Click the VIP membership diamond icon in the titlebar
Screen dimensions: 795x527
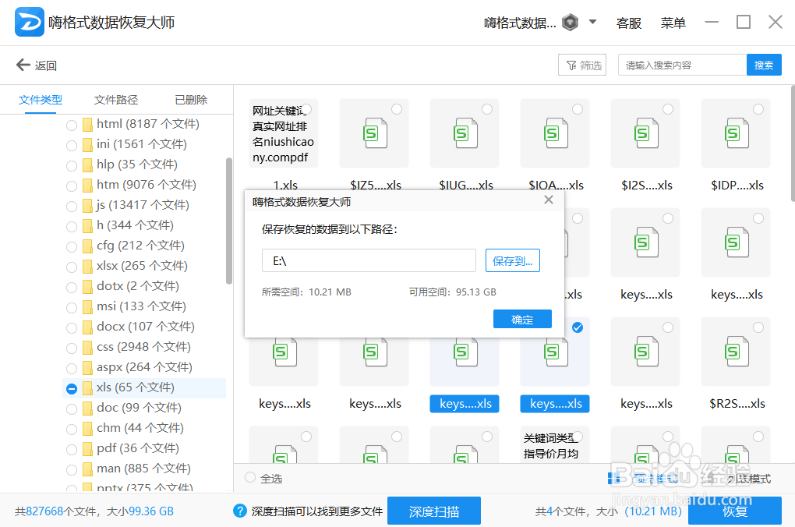(x=571, y=23)
